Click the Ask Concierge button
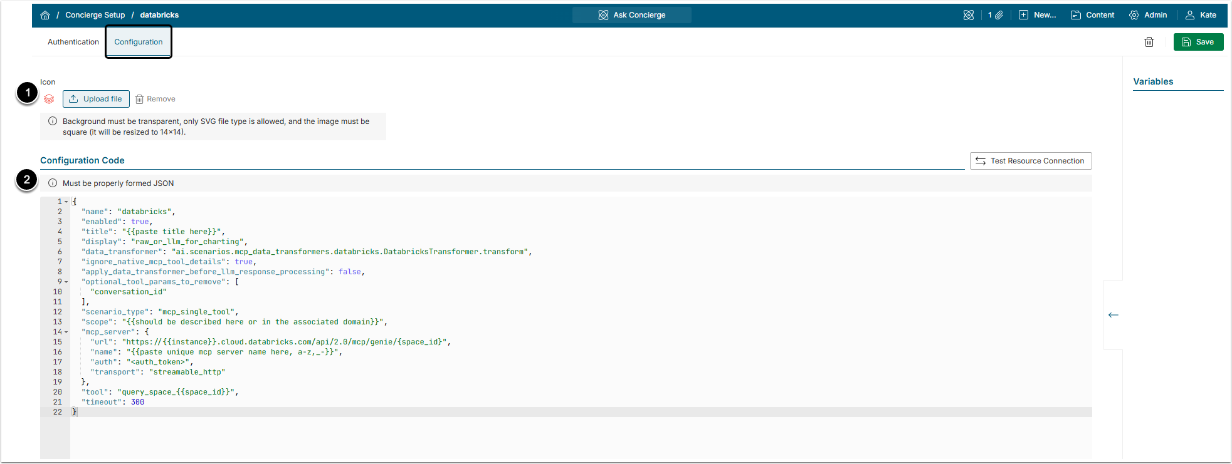Screen dimensions: 1232x464 (632, 15)
